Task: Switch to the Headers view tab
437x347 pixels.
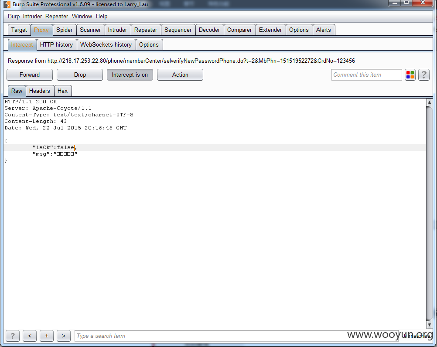Action: pyautogui.click(x=40, y=91)
